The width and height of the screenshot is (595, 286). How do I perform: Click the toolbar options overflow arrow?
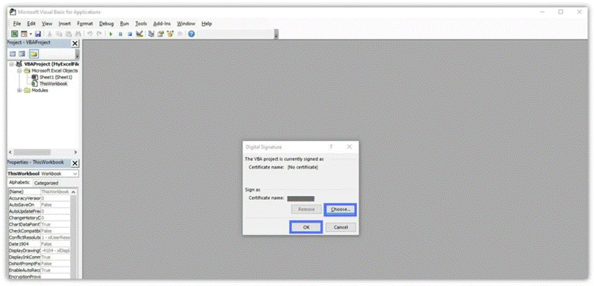(277, 35)
